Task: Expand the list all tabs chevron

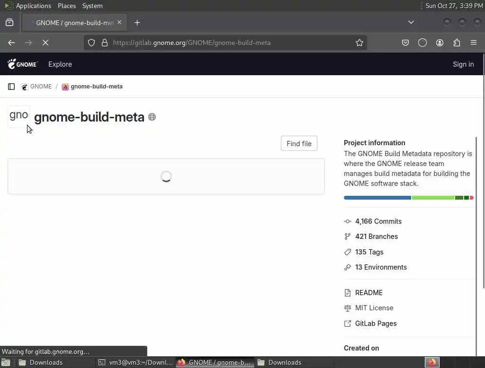Action: tap(411, 22)
